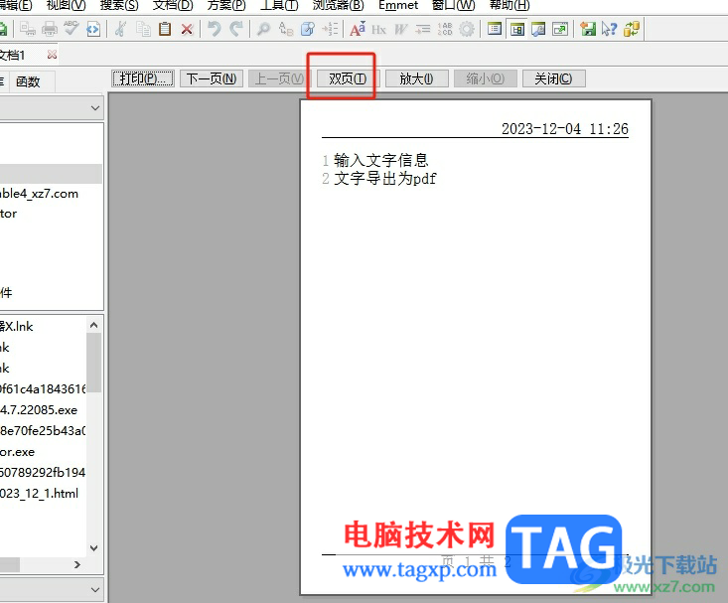728x603 pixels.
Task: Open the 搜索(S) menu
Action: [119, 5]
